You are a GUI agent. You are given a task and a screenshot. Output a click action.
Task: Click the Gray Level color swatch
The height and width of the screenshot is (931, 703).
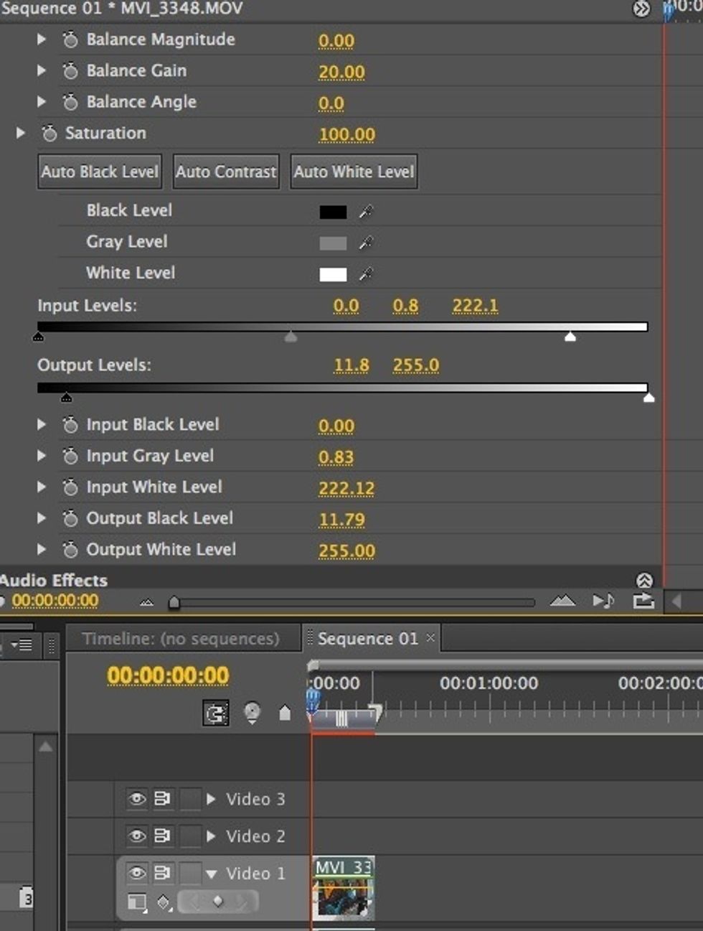click(x=334, y=242)
